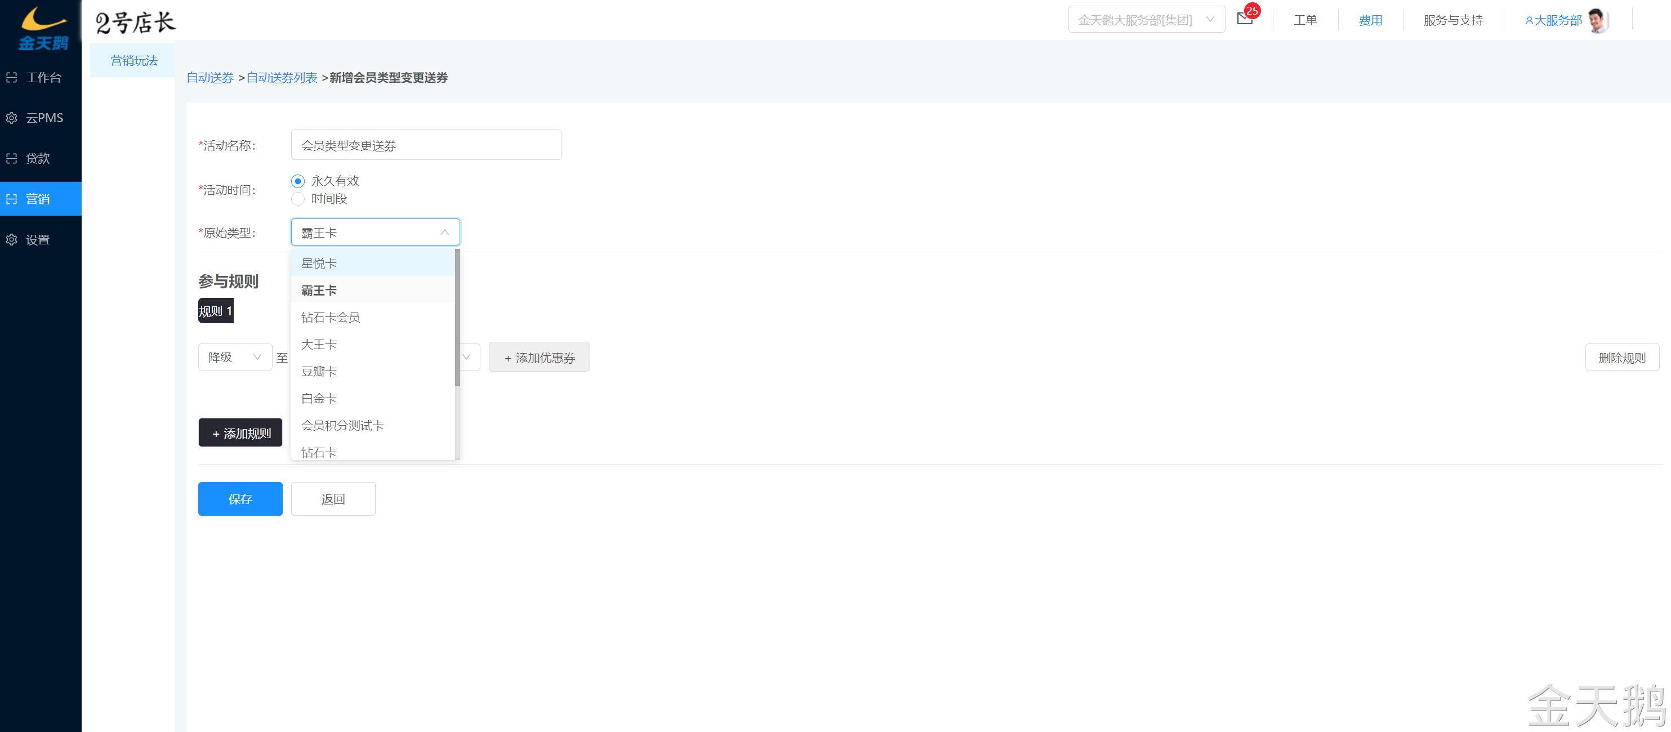Open the 金天鹅大服务部[集团] group selector
The height and width of the screenshot is (732, 1671).
[x=1146, y=20]
